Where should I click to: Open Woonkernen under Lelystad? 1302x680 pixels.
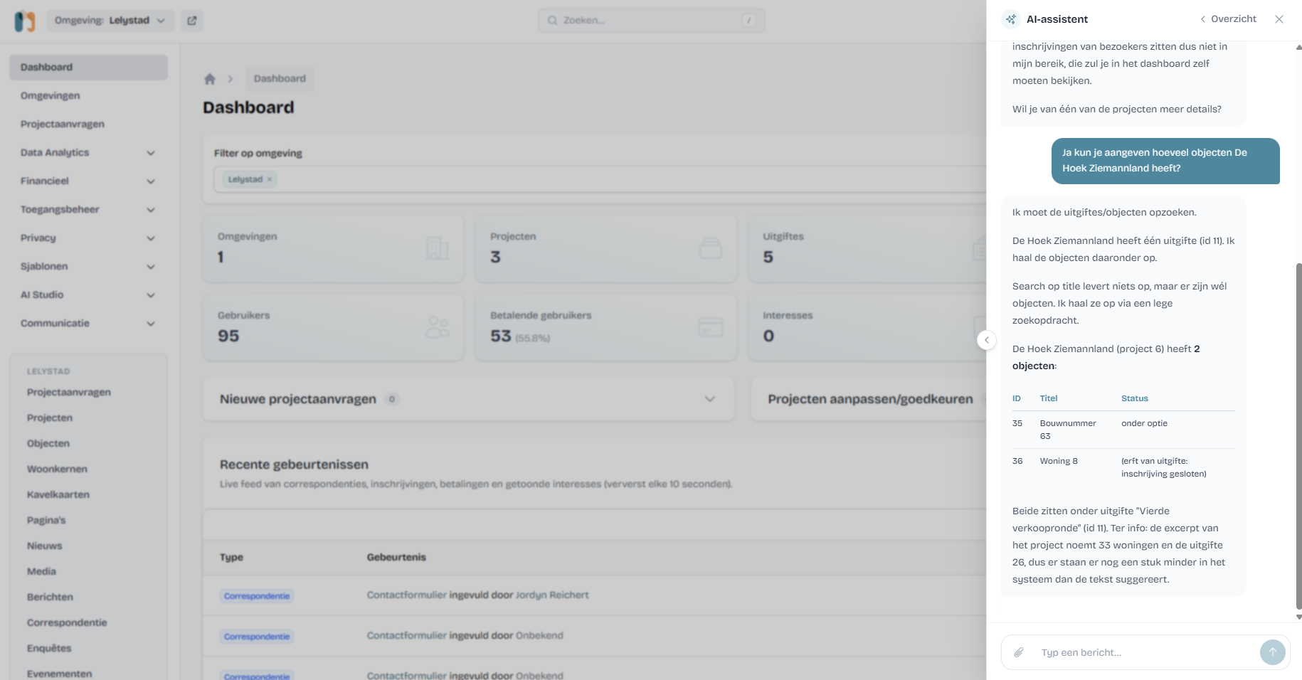[57, 469]
